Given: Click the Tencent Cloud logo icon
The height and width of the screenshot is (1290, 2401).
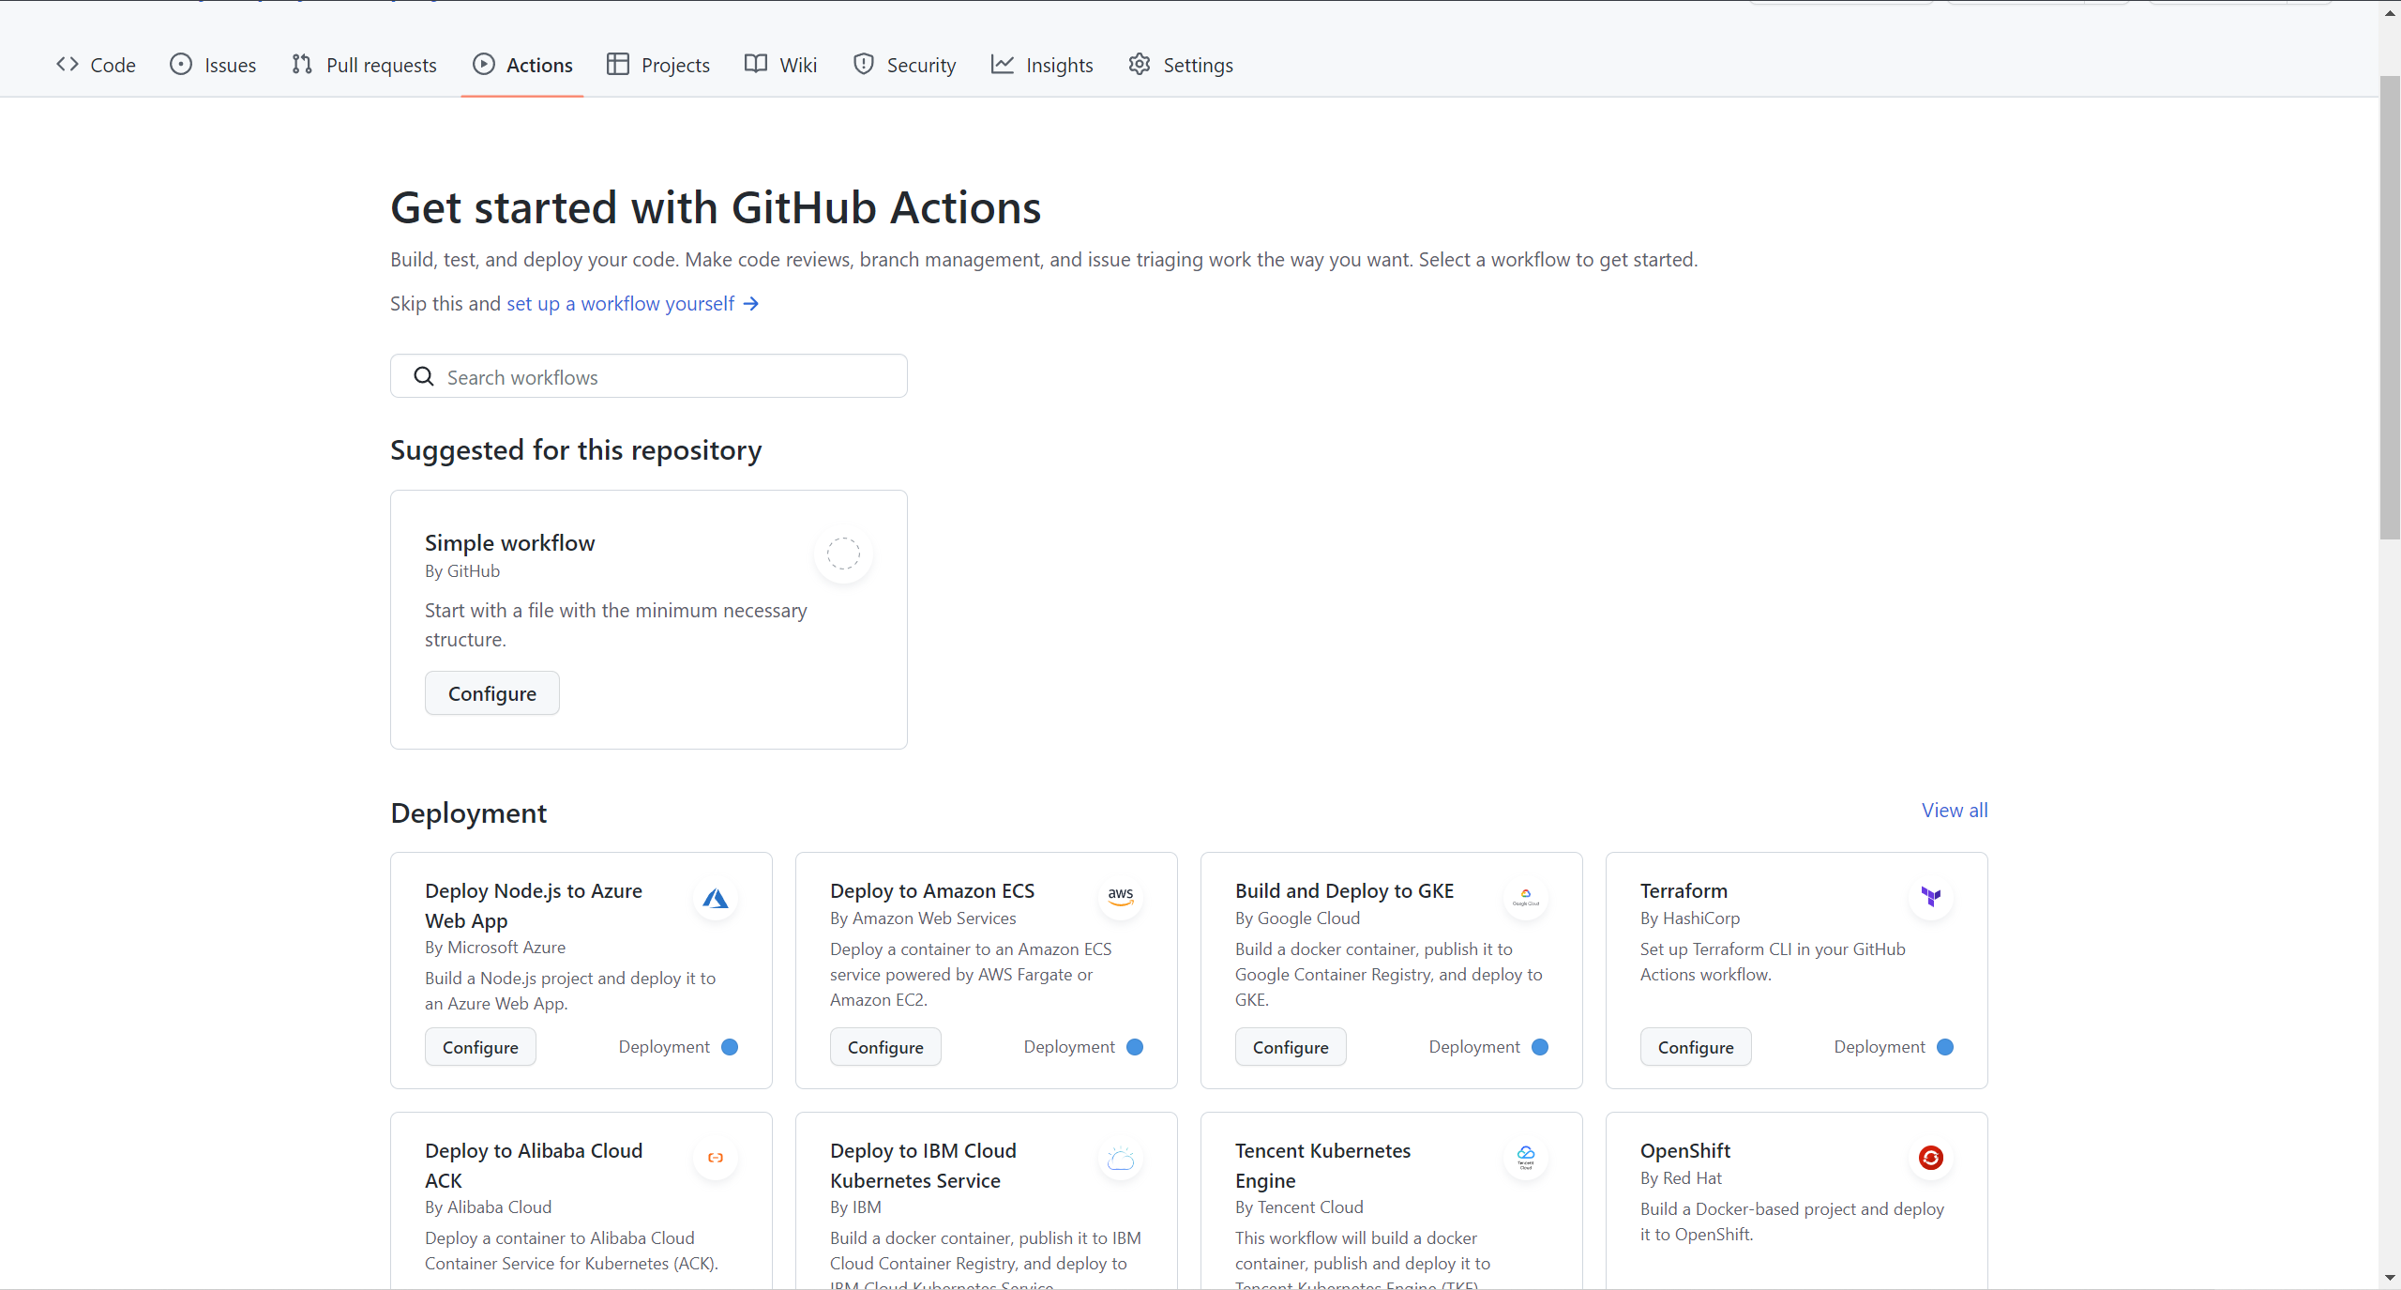Looking at the screenshot, I should pyautogui.click(x=1526, y=1158).
